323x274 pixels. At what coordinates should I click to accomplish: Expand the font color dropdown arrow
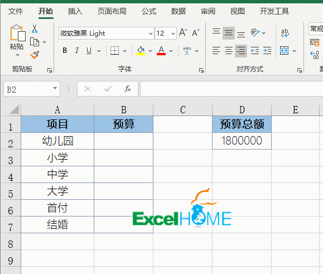tap(171, 51)
